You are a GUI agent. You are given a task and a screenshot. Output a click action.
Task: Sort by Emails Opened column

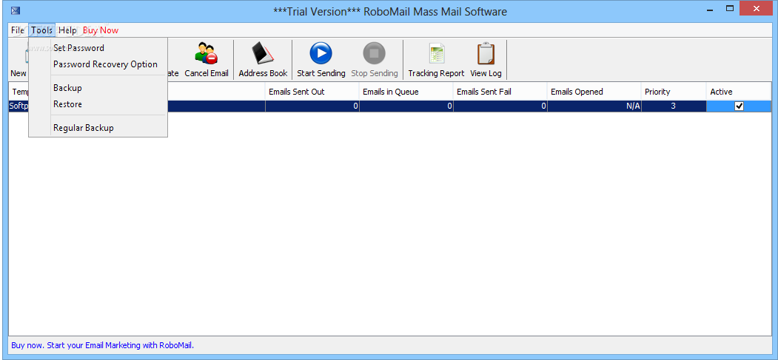tap(594, 92)
